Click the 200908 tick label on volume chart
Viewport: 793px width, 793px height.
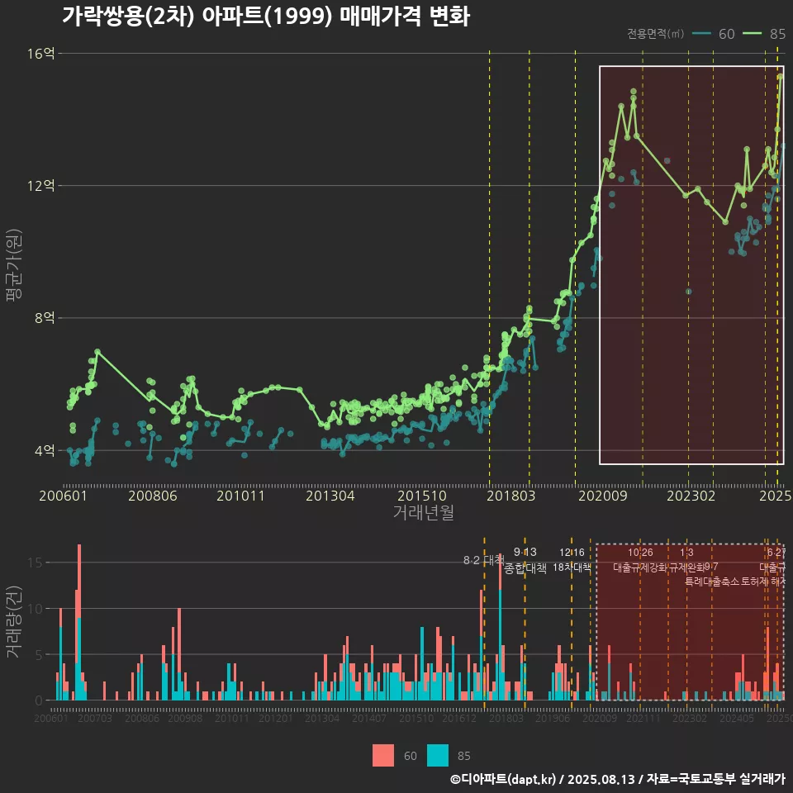point(185,718)
